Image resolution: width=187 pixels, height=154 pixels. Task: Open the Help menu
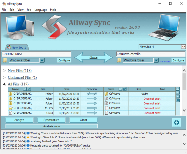pos(53,10)
